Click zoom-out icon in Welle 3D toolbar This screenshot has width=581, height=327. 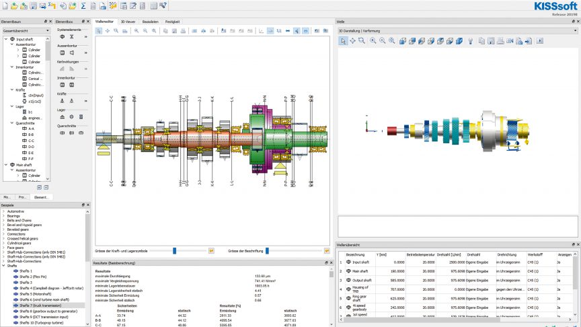[x=383, y=41]
